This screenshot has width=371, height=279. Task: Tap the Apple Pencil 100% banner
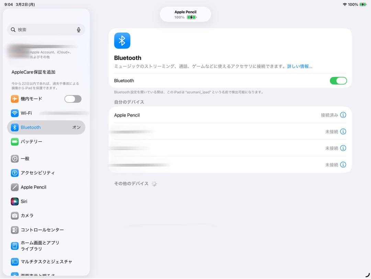(185, 14)
